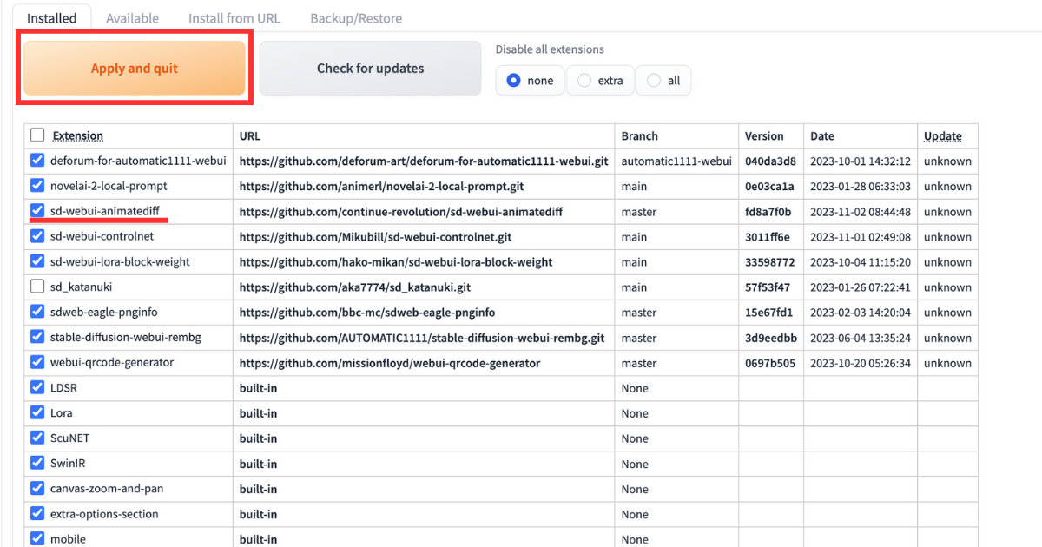Toggle the SwinIR extension checkbox
The height and width of the screenshot is (547, 1042).
(37, 464)
